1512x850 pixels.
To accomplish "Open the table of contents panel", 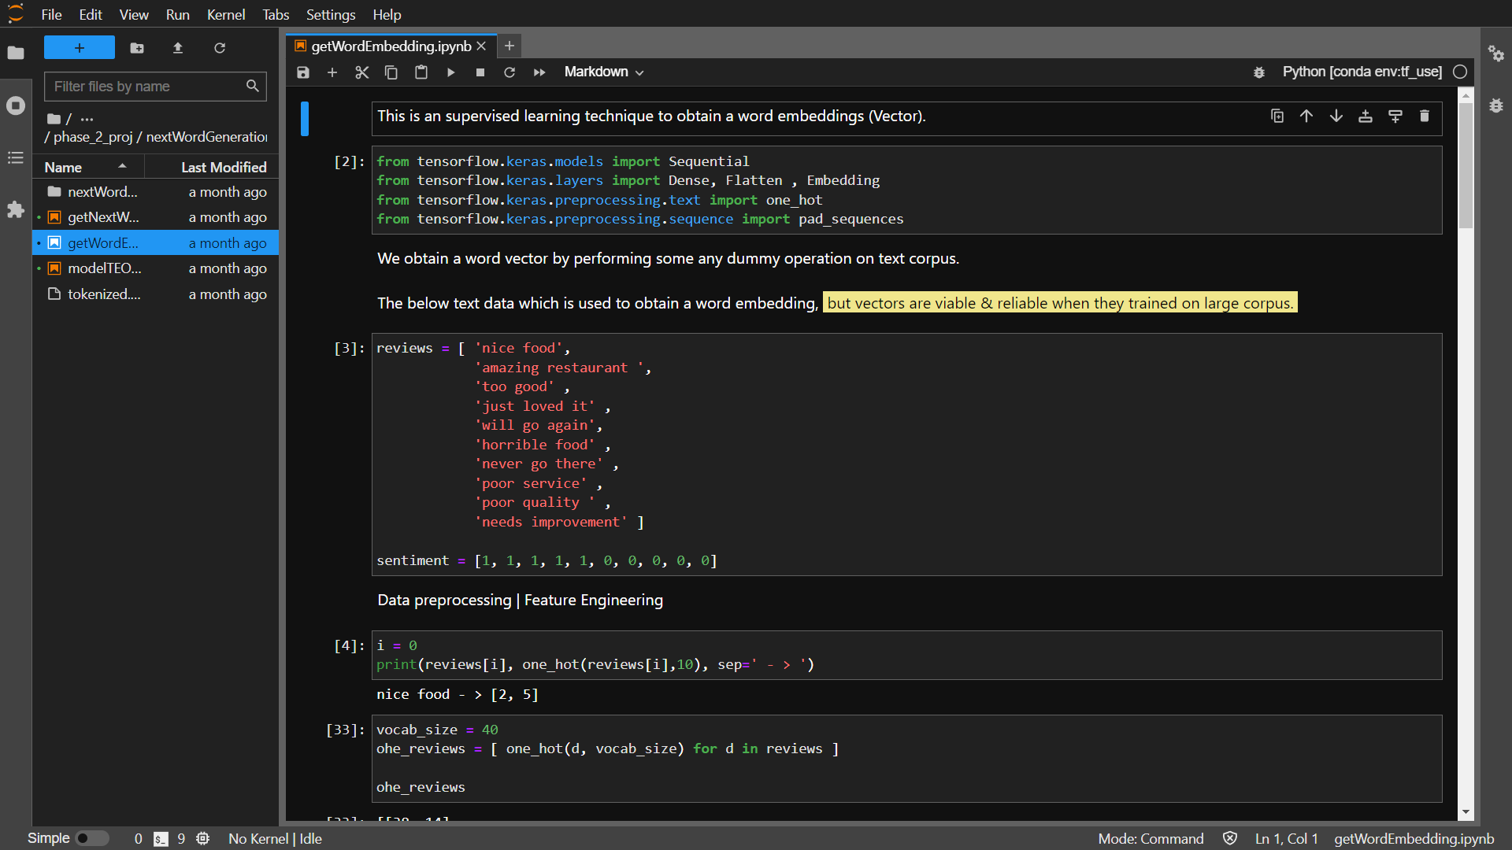I will click(16, 158).
